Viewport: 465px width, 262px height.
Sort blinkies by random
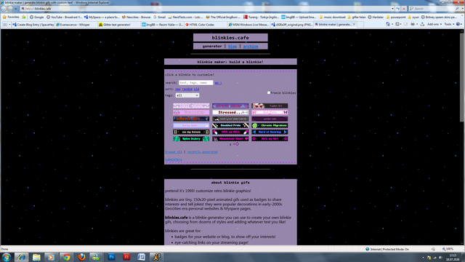point(187,89)
